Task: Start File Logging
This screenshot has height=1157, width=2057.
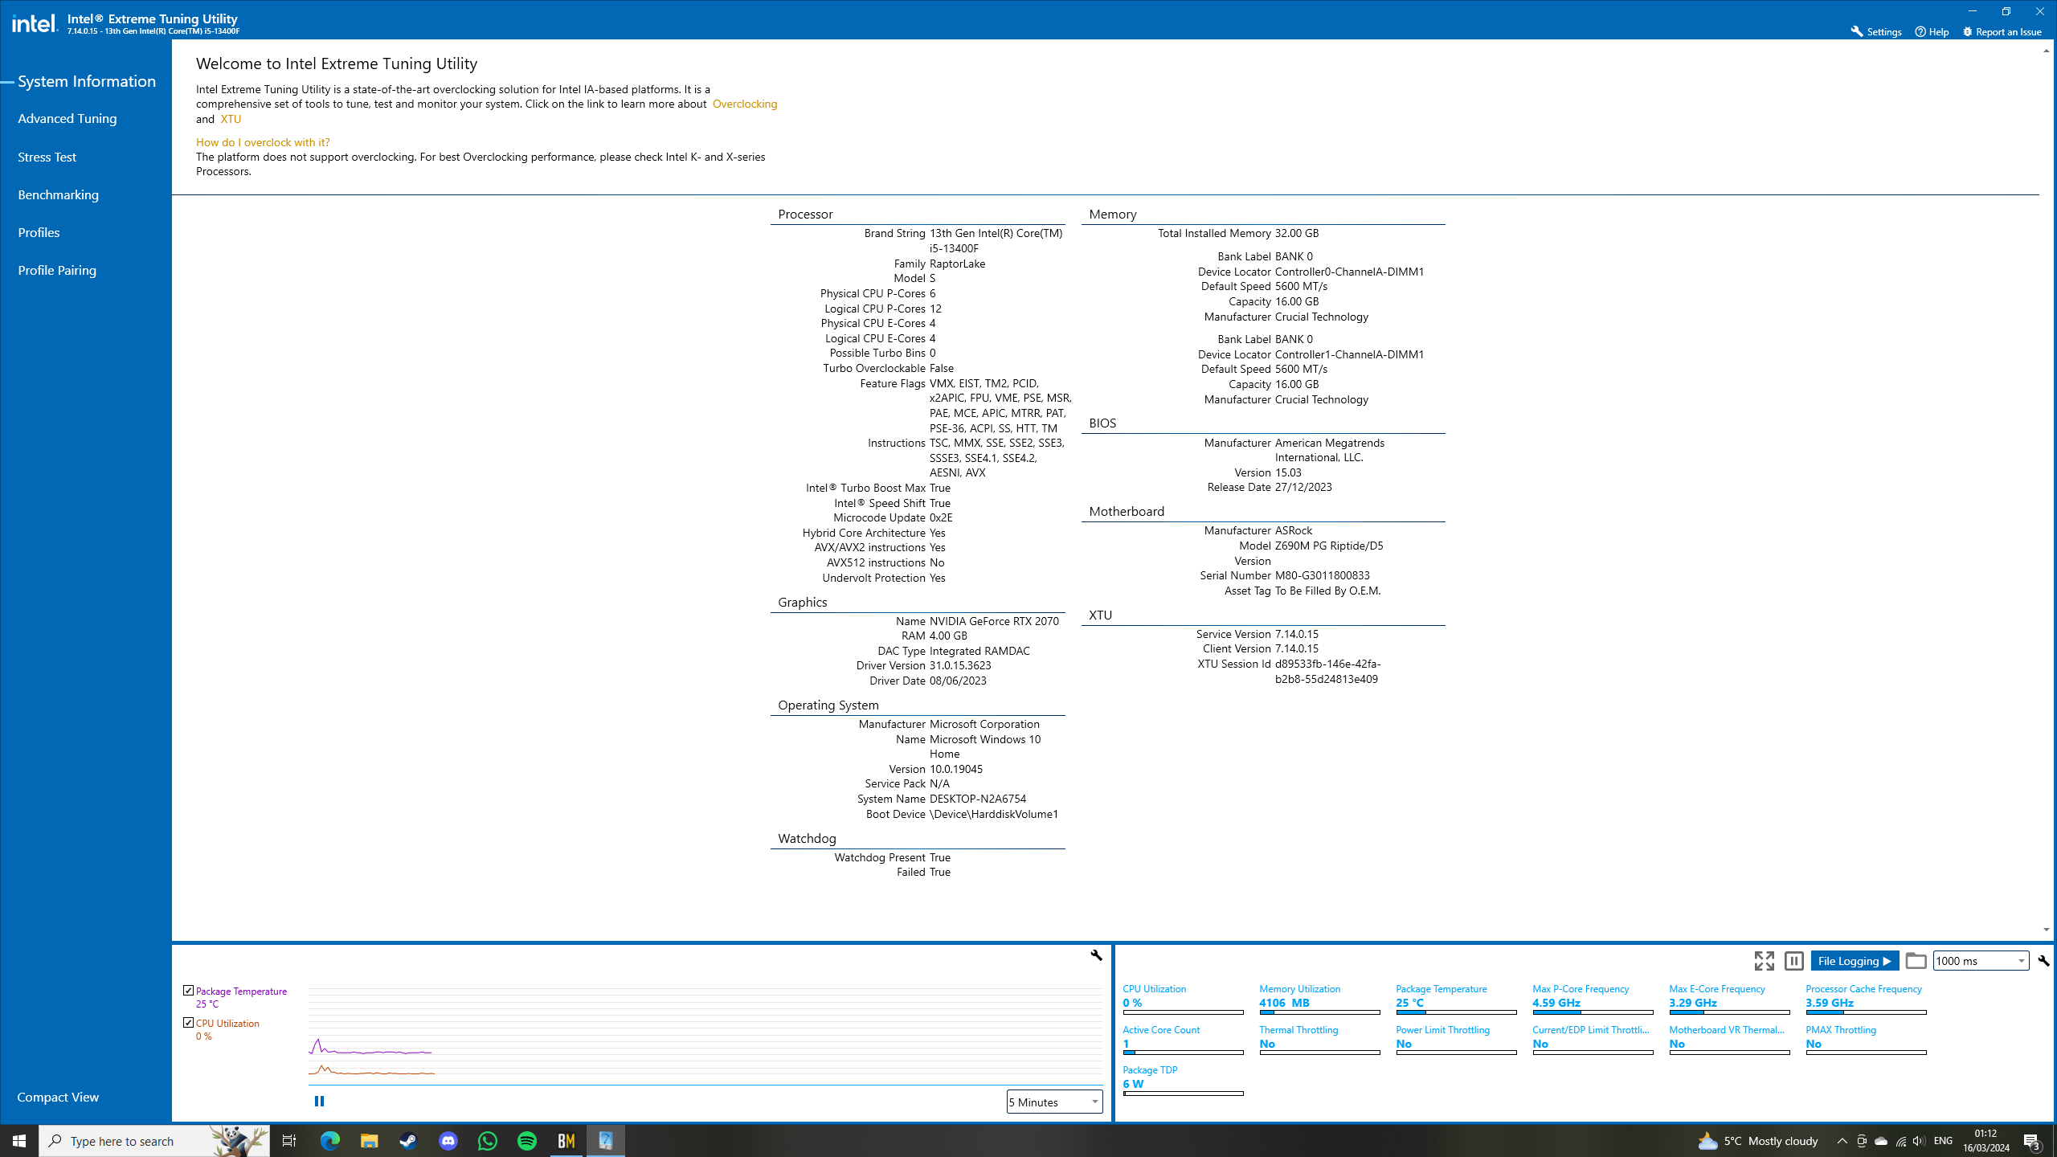Action: (x=1855, y=961)
